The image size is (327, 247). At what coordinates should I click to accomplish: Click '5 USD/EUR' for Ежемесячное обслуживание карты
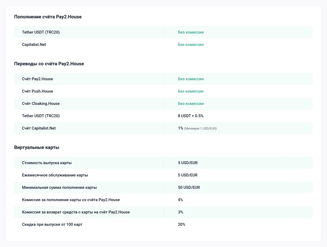[x=188, y=175]
